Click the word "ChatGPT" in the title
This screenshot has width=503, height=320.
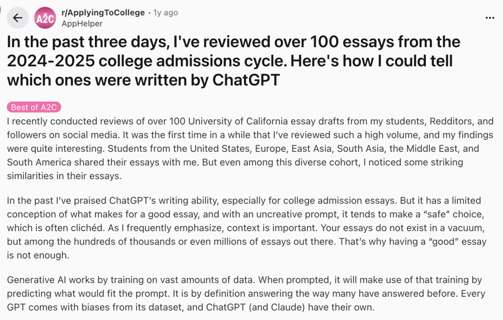(x=246, y=80)
